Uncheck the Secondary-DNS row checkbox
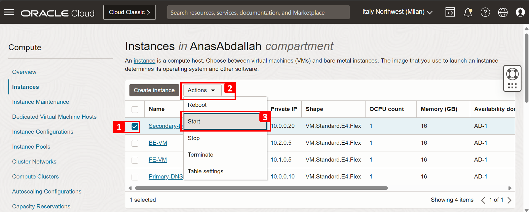Viewport: 529px width, 212px height. point(135,126)
